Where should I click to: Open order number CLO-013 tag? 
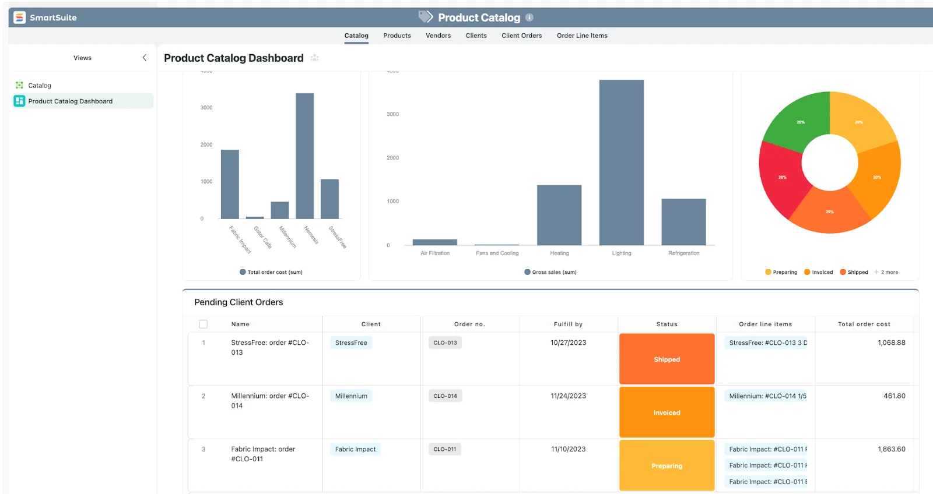445,343
